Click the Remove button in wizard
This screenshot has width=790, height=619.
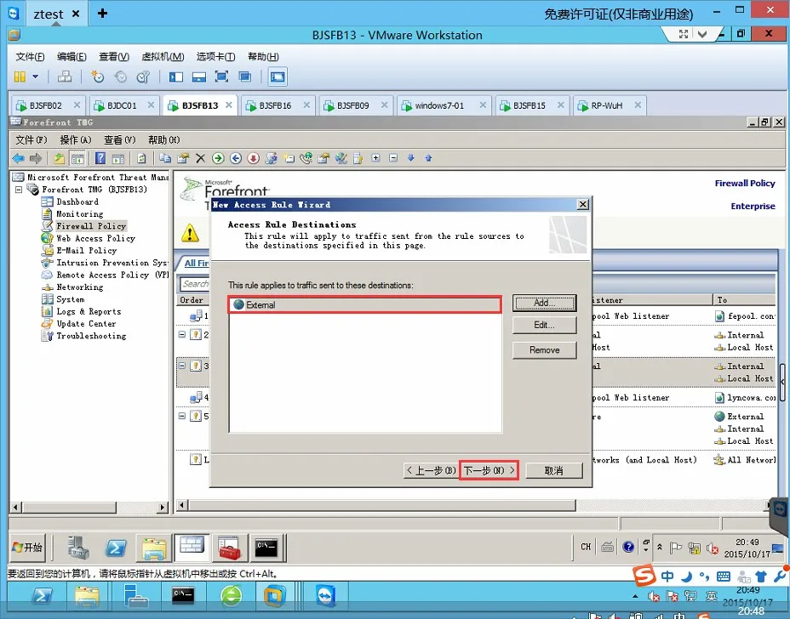tap(545, 350)
